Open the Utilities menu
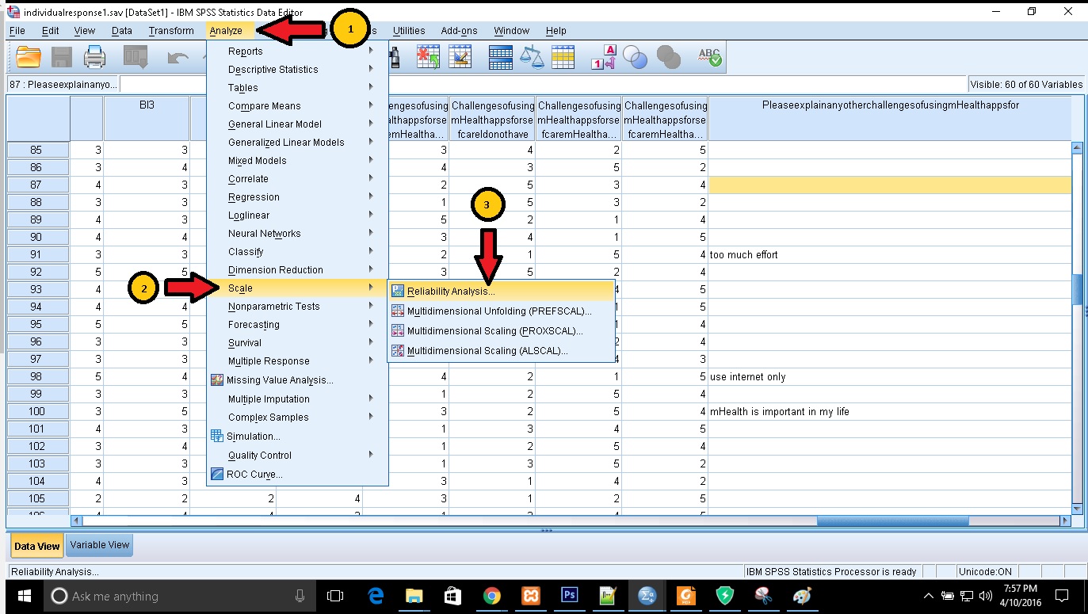 pos(409,30)
